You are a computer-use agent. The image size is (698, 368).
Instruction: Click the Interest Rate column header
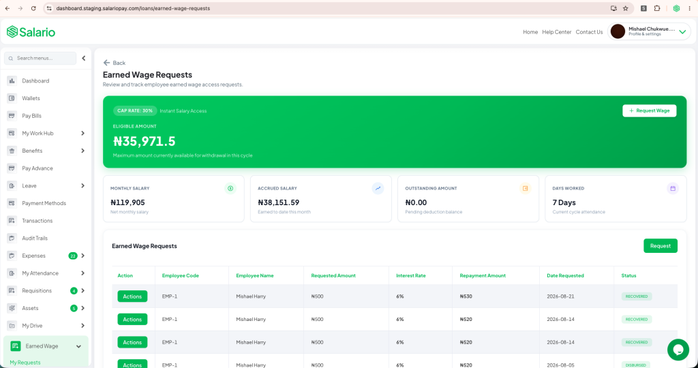pos(410,275)
